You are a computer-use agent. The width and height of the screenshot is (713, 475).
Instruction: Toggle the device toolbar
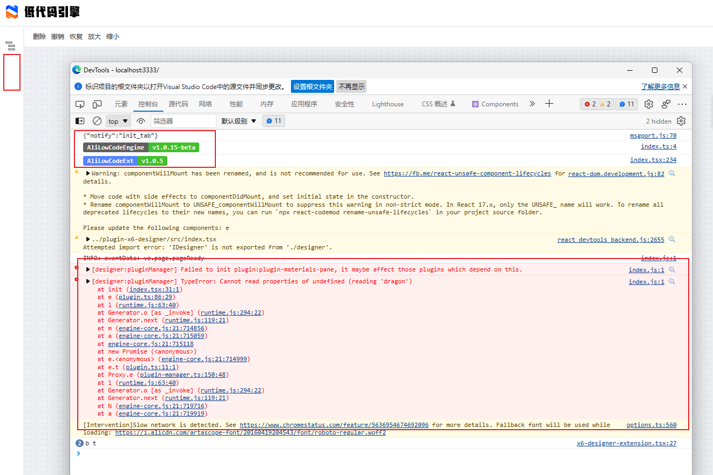tap(97, 104)
